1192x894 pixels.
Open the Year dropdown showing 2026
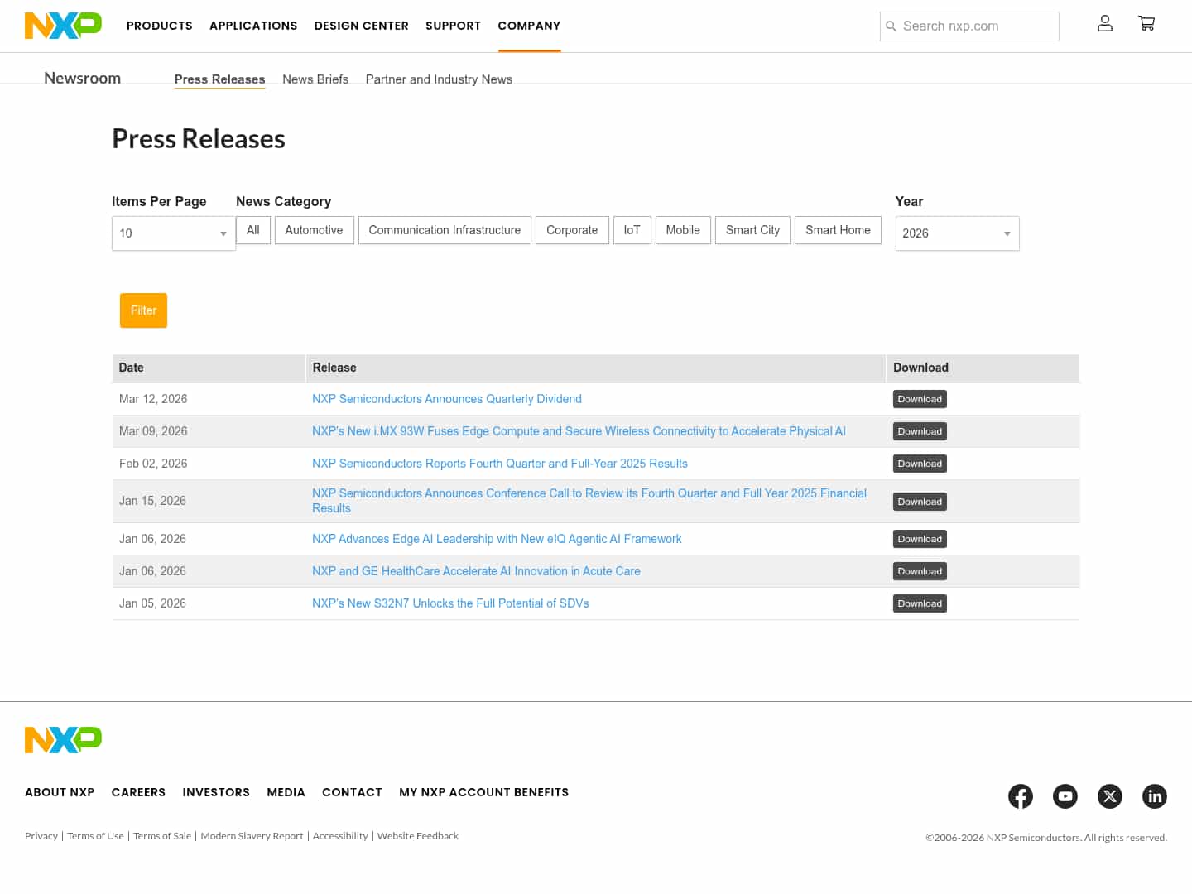pos(957,233)
